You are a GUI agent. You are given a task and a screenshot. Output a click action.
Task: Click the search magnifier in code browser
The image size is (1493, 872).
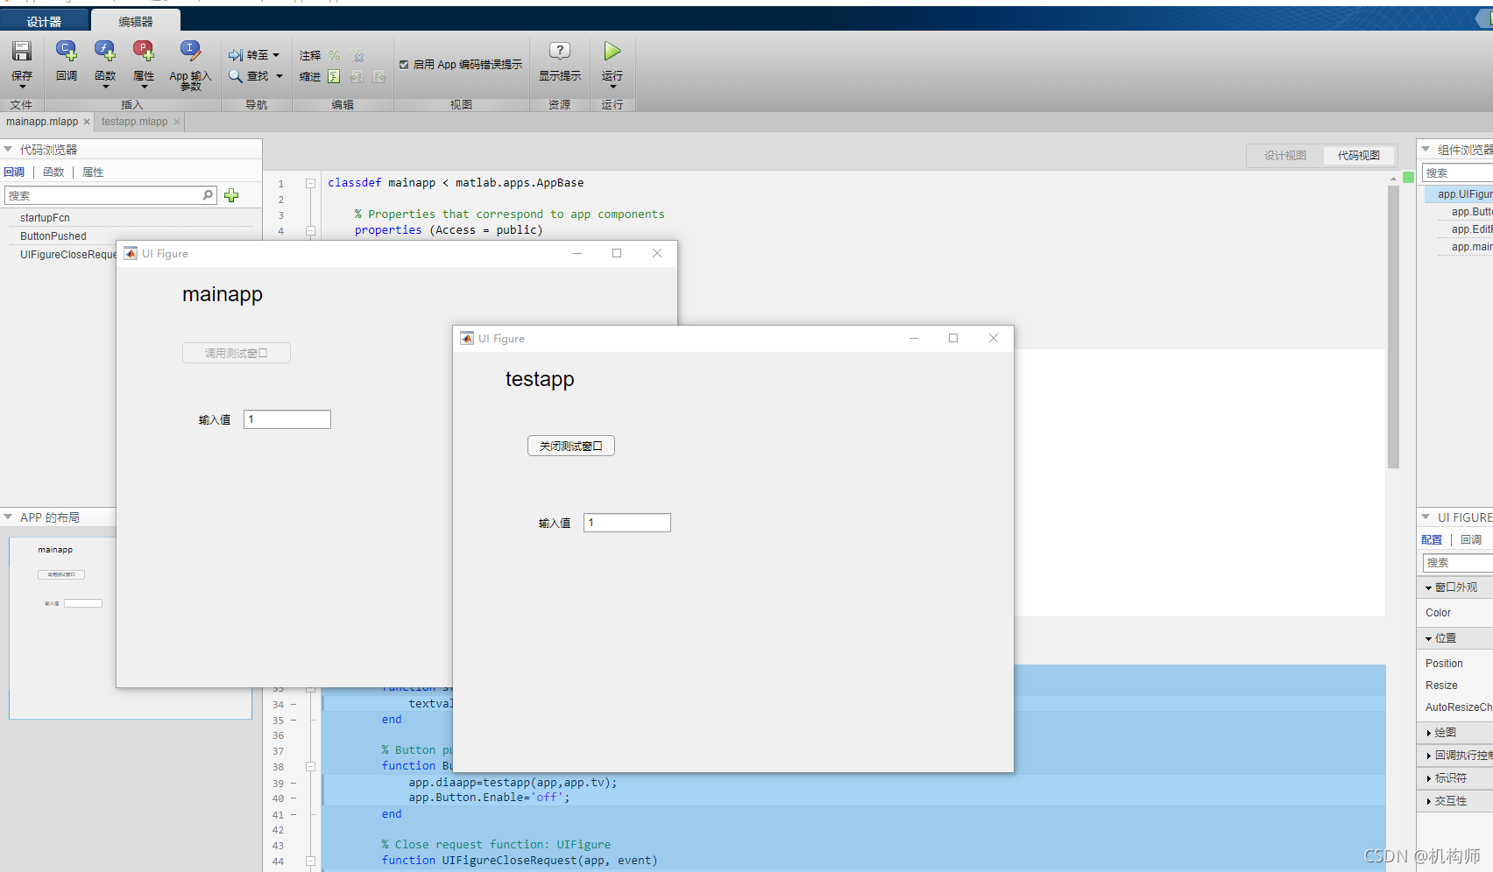click(x=208, y=195)
